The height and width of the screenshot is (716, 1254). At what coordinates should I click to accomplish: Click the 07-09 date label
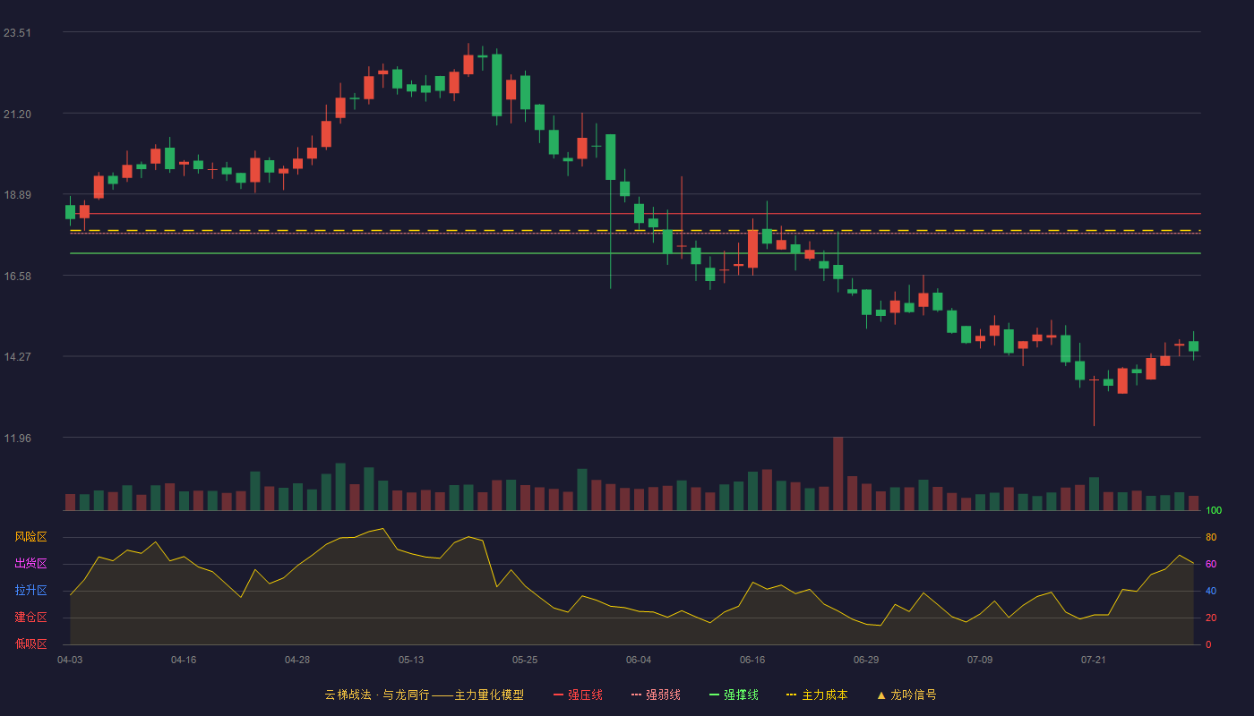click(x=980, y=660)
